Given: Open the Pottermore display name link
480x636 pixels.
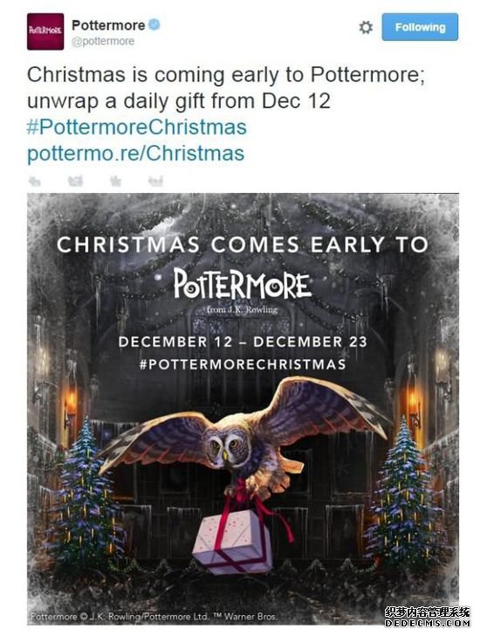Looking at the screenshot, I should point(108,25).
